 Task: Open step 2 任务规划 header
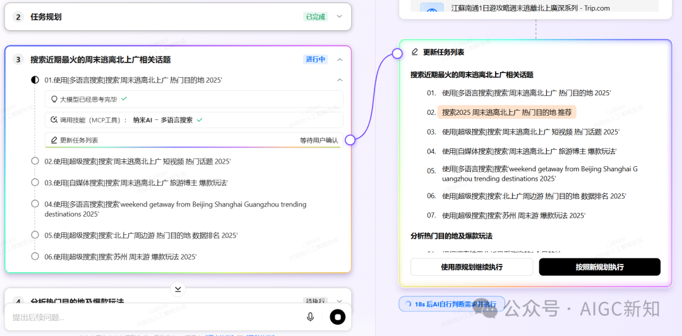(x=178, y=16)
